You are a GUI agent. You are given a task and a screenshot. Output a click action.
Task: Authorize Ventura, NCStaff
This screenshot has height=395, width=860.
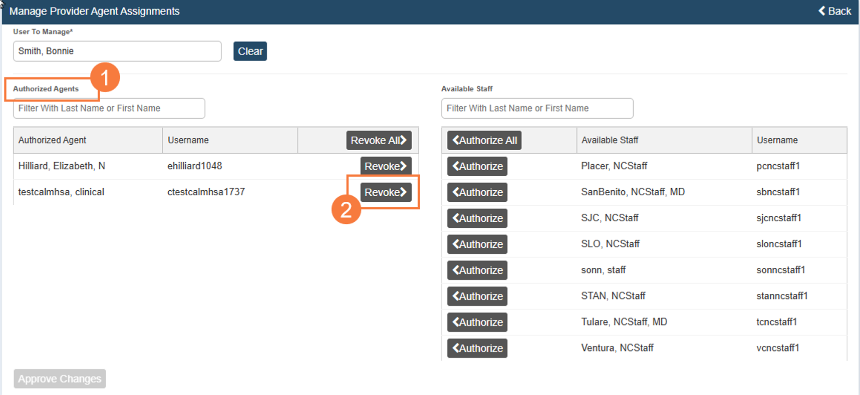pos(477,348)
